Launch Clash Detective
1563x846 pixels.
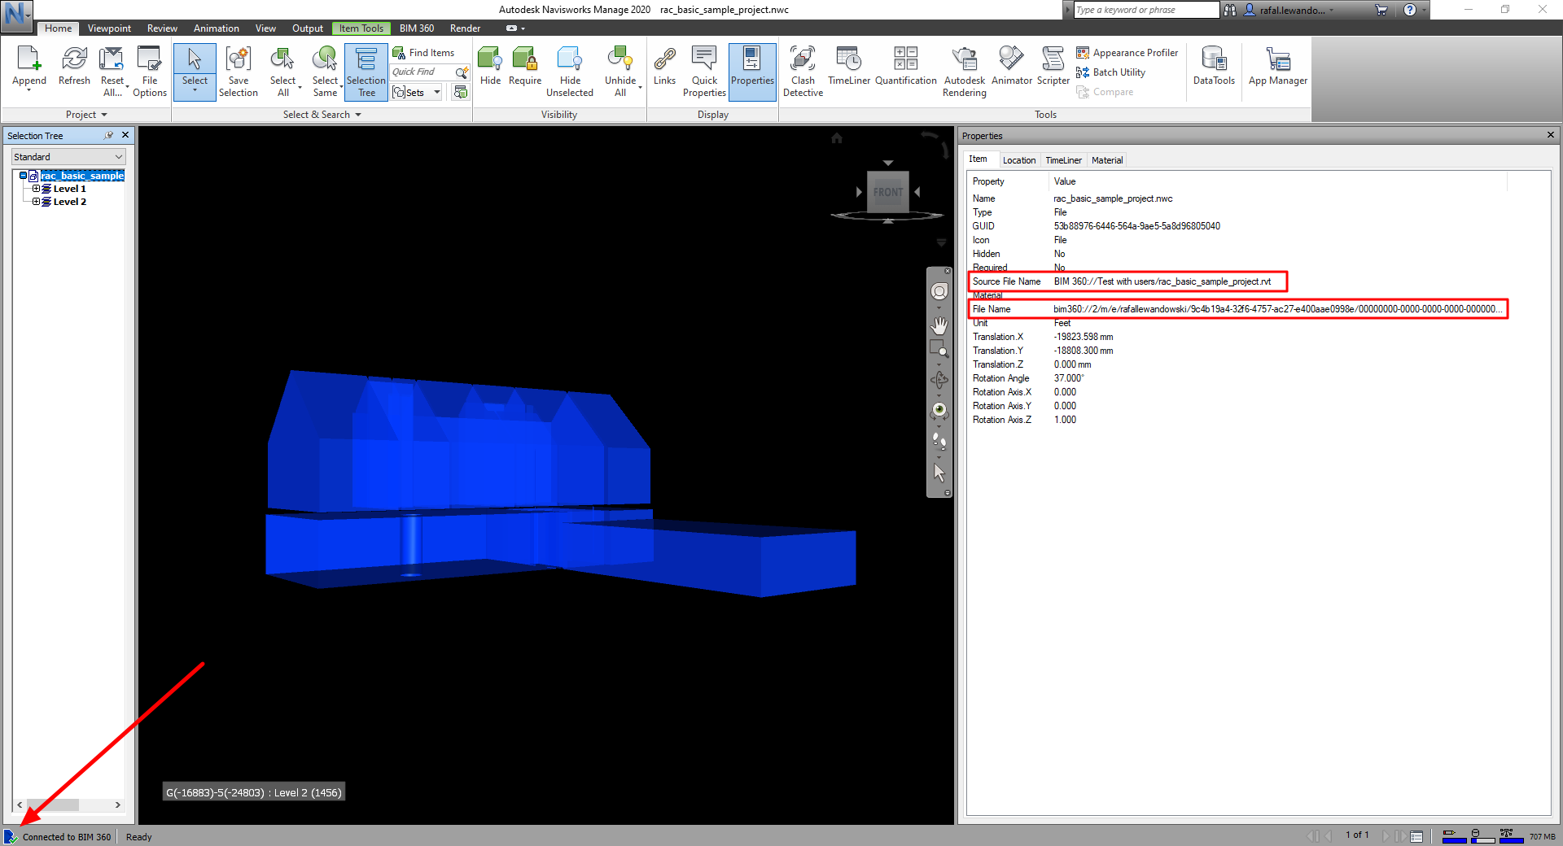point(803,72)
